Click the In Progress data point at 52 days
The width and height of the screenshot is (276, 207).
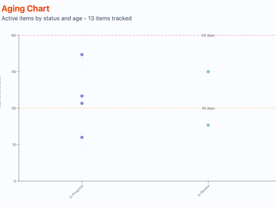click(82, 55)
